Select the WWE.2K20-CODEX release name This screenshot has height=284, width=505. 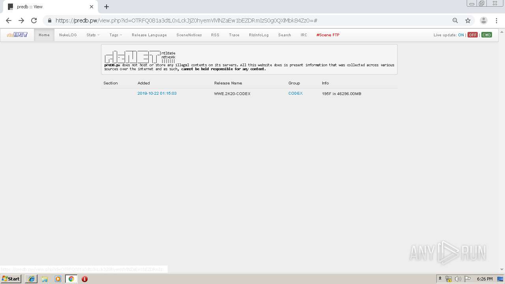(x=232, y=94)
